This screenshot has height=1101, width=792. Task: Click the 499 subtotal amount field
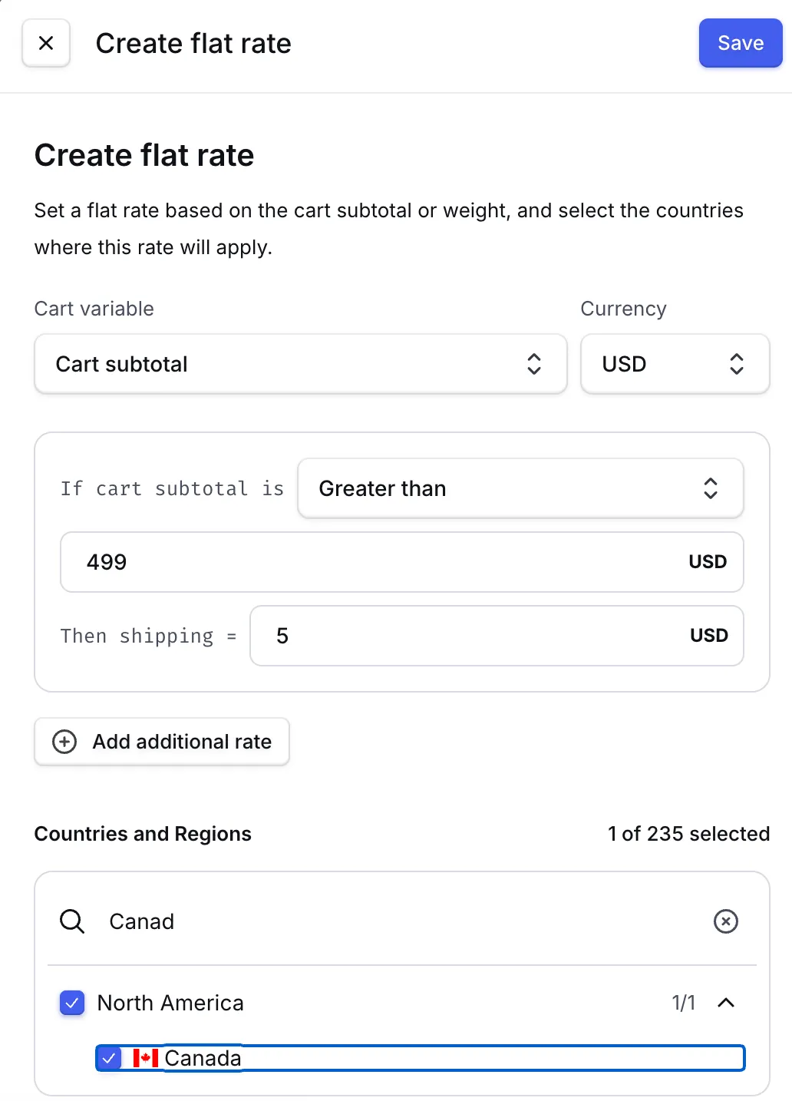click(x=376, y=562)
